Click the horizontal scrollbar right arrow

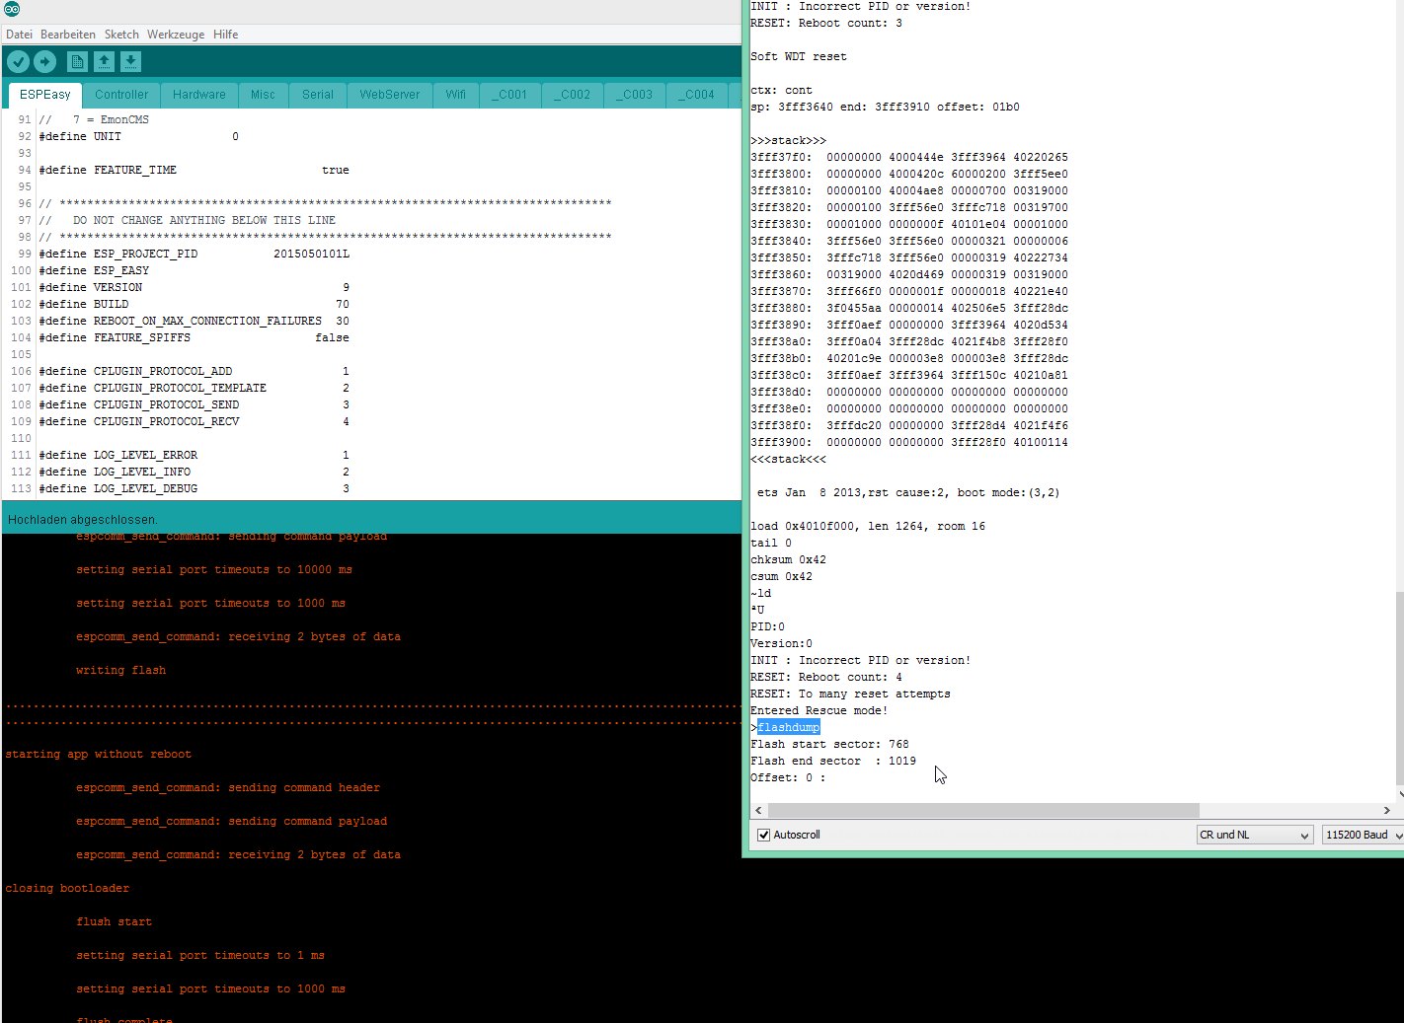(x=1386, y=810)
